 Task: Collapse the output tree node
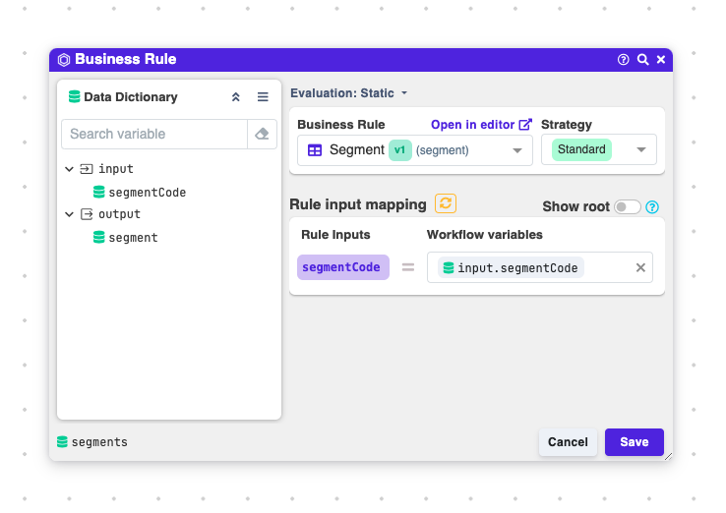click(x=70, y=214)
